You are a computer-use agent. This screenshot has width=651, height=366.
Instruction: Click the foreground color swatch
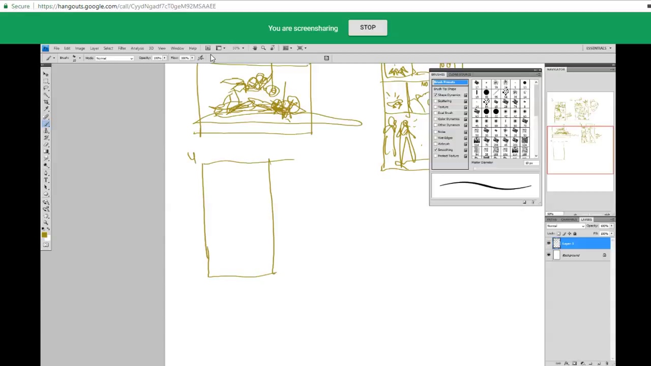(x=44, y=234)
